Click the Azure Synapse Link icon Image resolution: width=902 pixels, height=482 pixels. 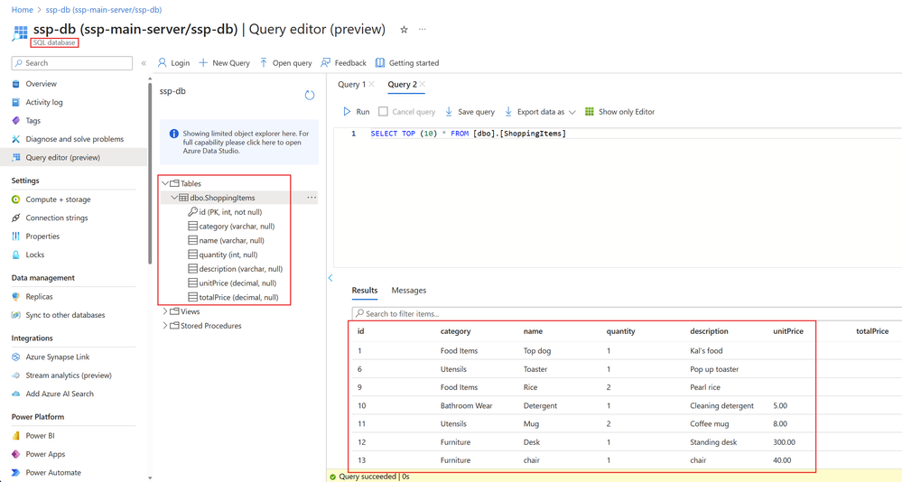[x=15, y=357]
